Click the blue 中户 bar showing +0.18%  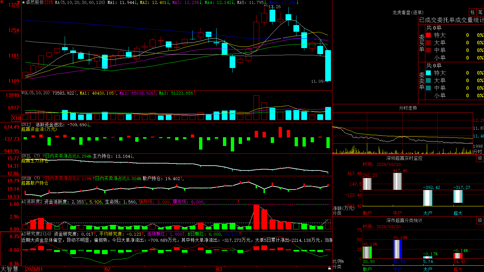point(397,249)
